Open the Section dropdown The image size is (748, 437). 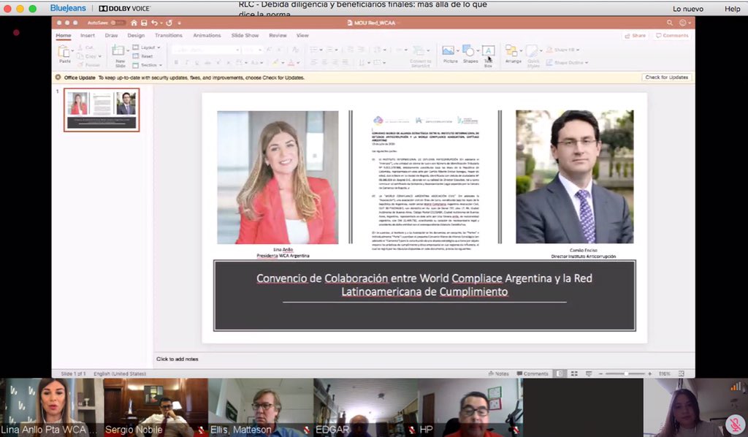click(147, 65)
